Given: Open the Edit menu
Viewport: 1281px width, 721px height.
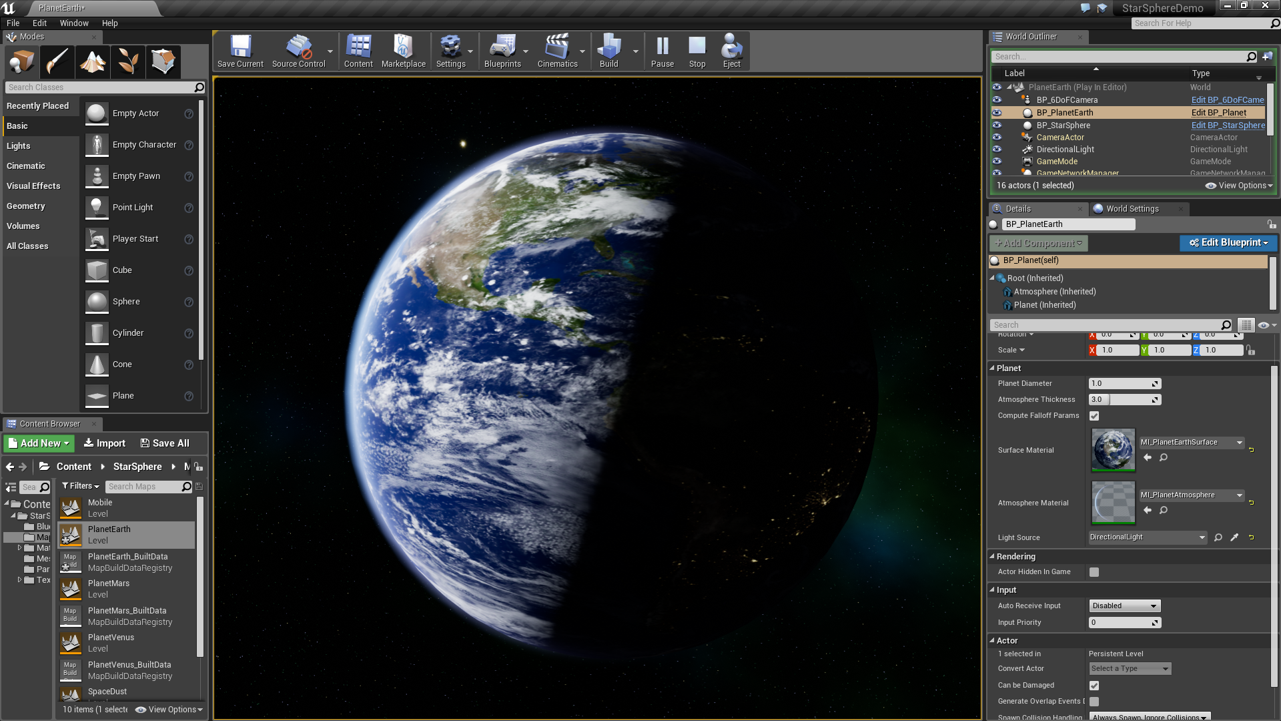Looking at the screenshot, I should (39, 23).
